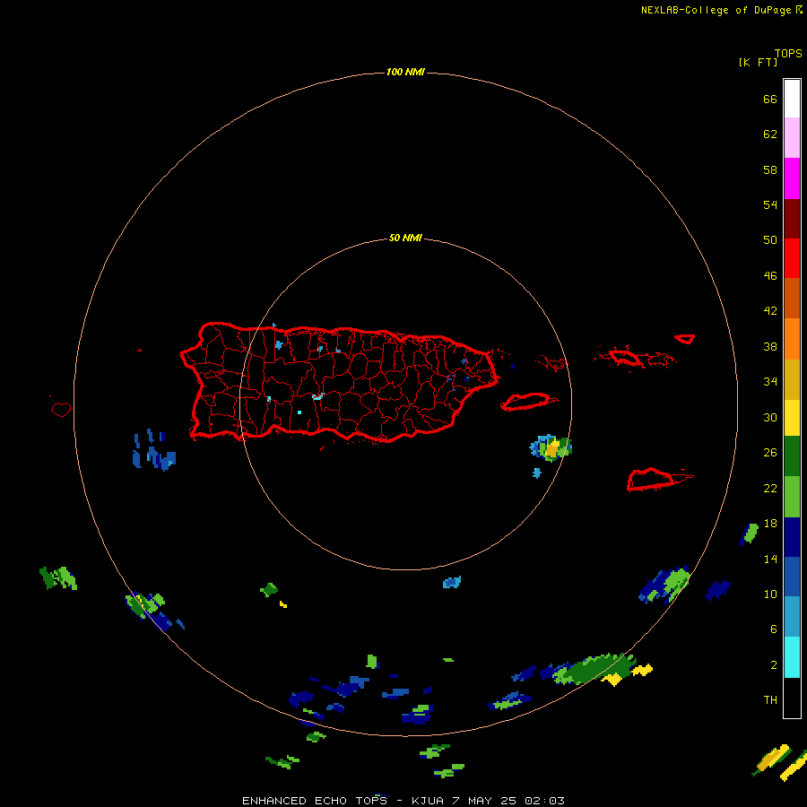Click the legend value "42"
Screen dimensions: 807x807
[x=770, y=310]
